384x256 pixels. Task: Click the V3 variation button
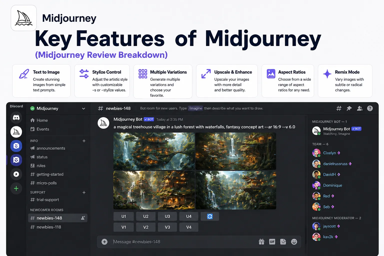click(x=167, y=227)
